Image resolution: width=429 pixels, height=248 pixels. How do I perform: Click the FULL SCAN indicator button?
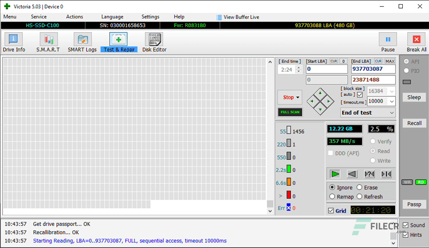coord(290,112)
